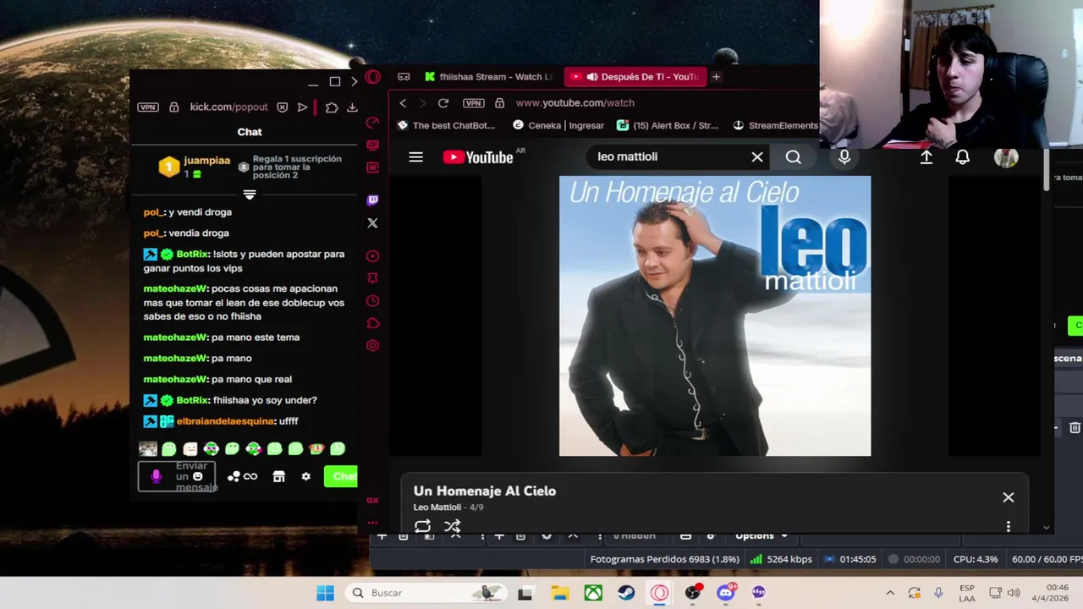Open Steam from the taskbar
The height and width of the screenshot is (609, 1083).
coord(626,593)
